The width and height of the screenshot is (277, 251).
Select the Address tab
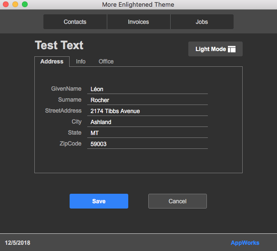coord(52,62)
